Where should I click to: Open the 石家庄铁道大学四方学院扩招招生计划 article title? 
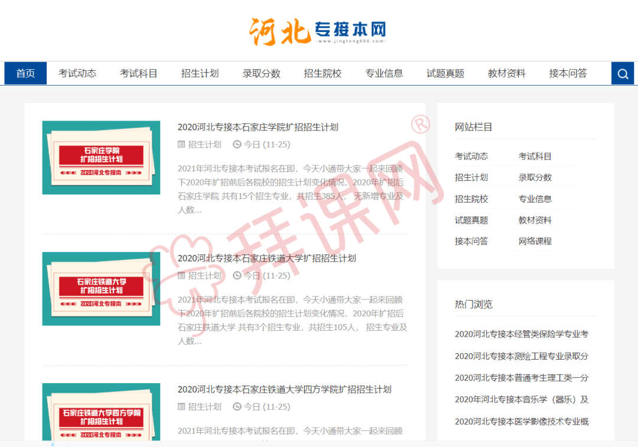284,389
